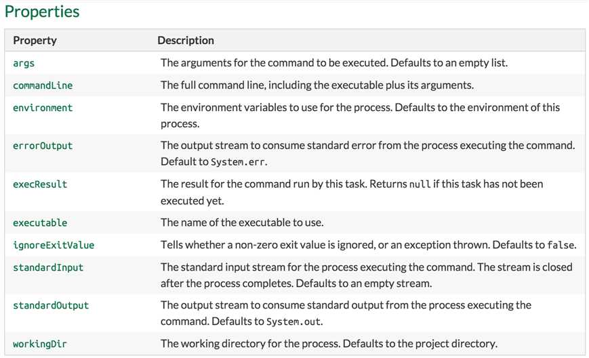The image size is (589, 358).
Task: Click the Properties section heading
Action: (x=42, y=12)
